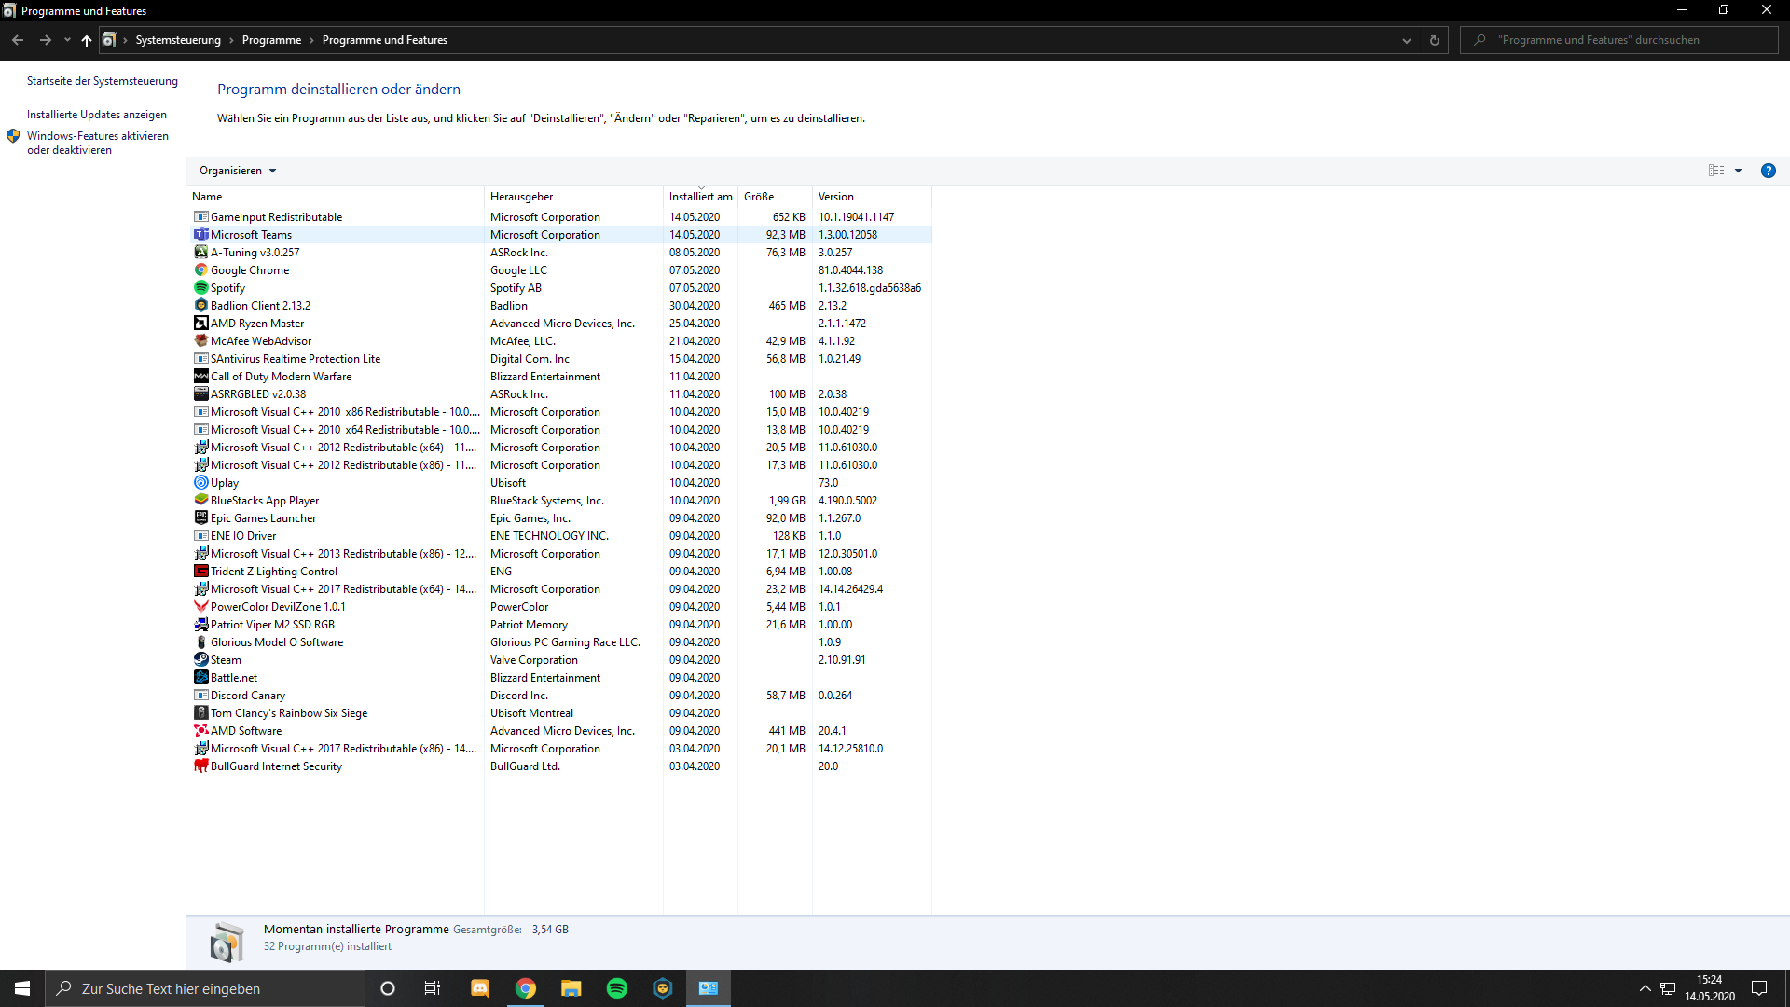The width and height of the screenshot is (1790, 1007).
Task: Open the help question mark icon
Action: pyautogui.click(x=1768, y=171)
